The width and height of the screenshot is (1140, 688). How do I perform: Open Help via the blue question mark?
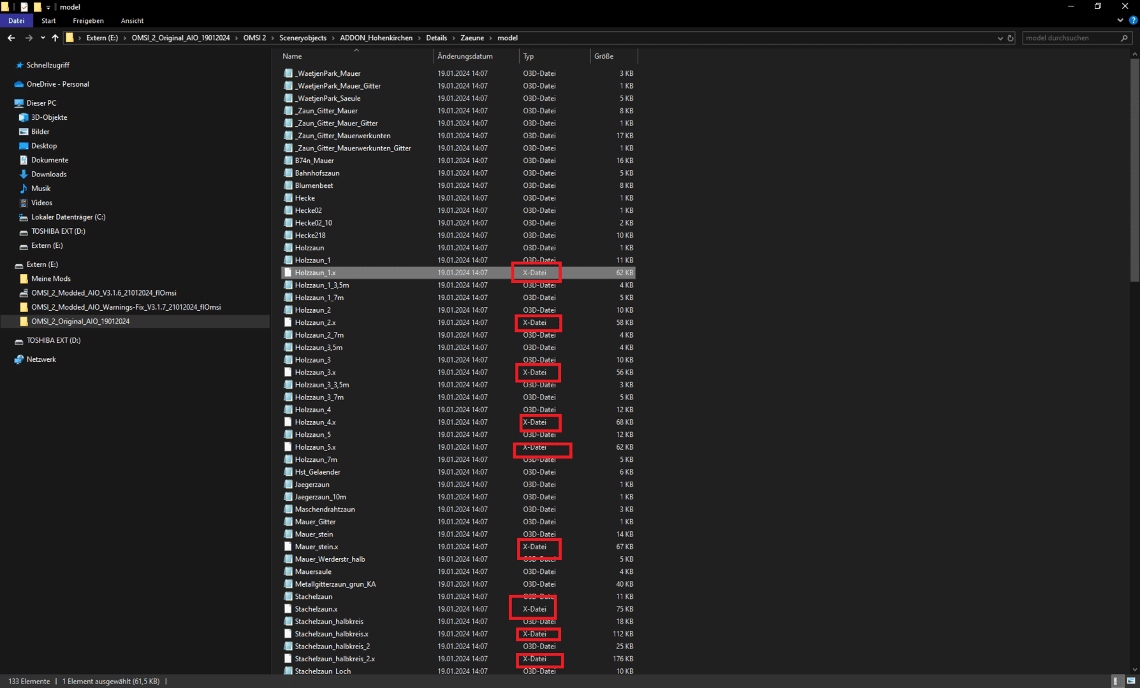[x=1133, y=20]
